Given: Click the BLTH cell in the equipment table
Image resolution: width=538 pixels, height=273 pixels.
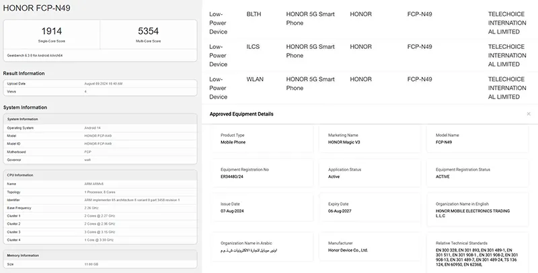Looking at the screenshot, I should pyautogui.click(x=254, y=14).
